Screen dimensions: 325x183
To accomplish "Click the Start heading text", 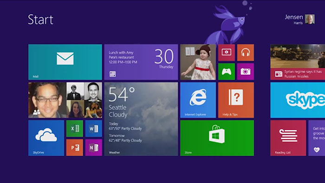I will [41, 20].
